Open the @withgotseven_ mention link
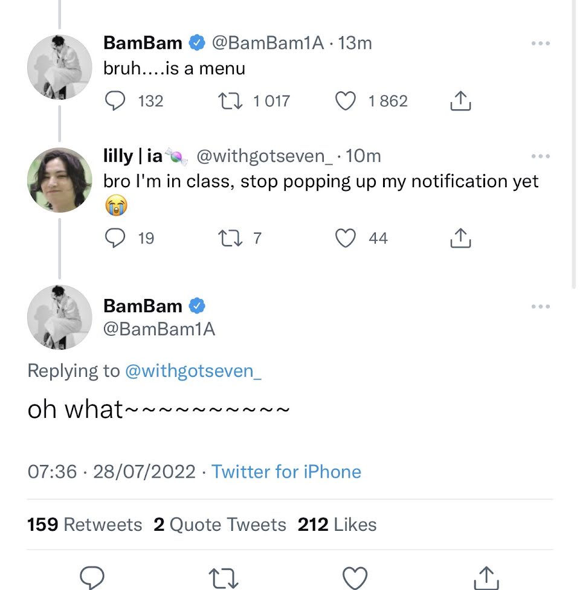This screenshot has width=580, height=590. tap(193, 371)
